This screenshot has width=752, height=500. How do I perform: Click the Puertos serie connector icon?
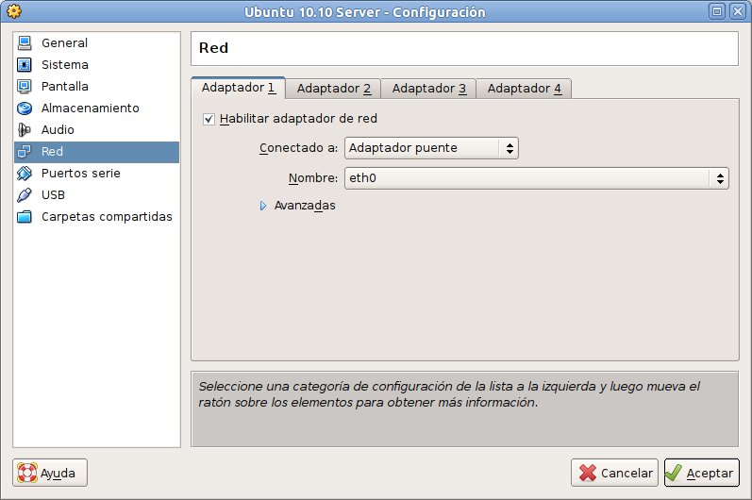coord(25,173)
